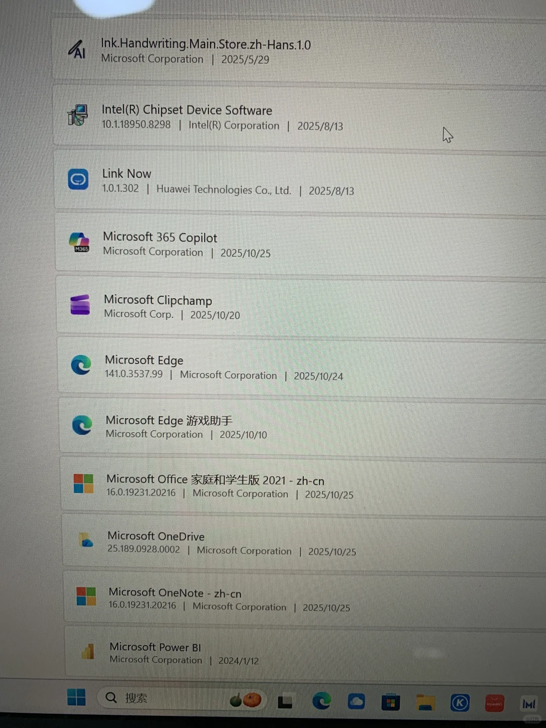The width and height of the screenshot is (546, 728).
Task: Open File Explorer from the taskbar
Action: (426, 702)
